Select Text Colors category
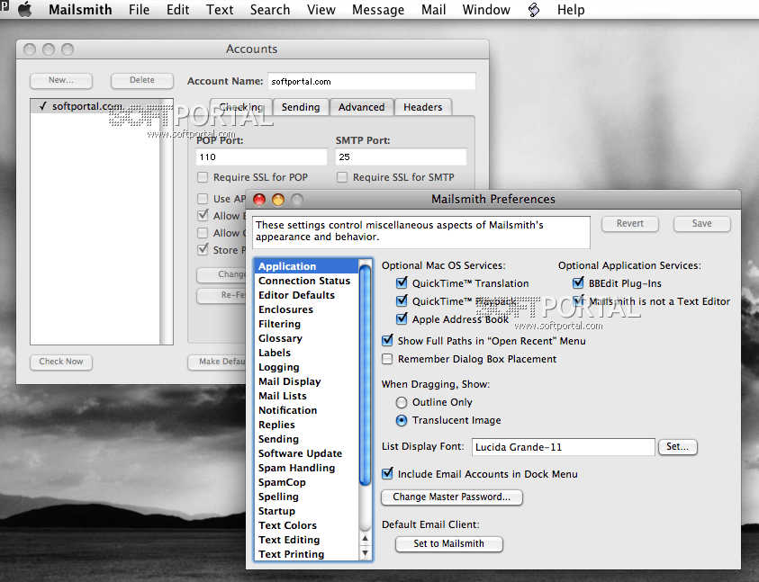The image size is (759, 582). pos(307,525)
